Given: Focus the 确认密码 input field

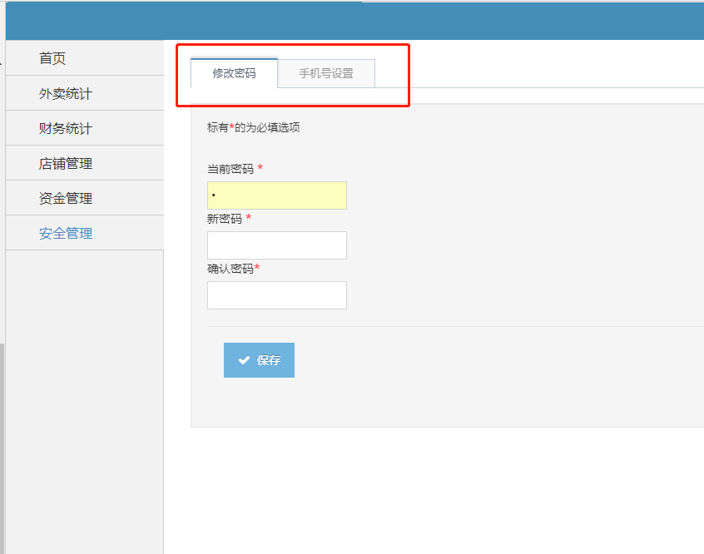Looking at the screenshot, I should click(276, 295).
